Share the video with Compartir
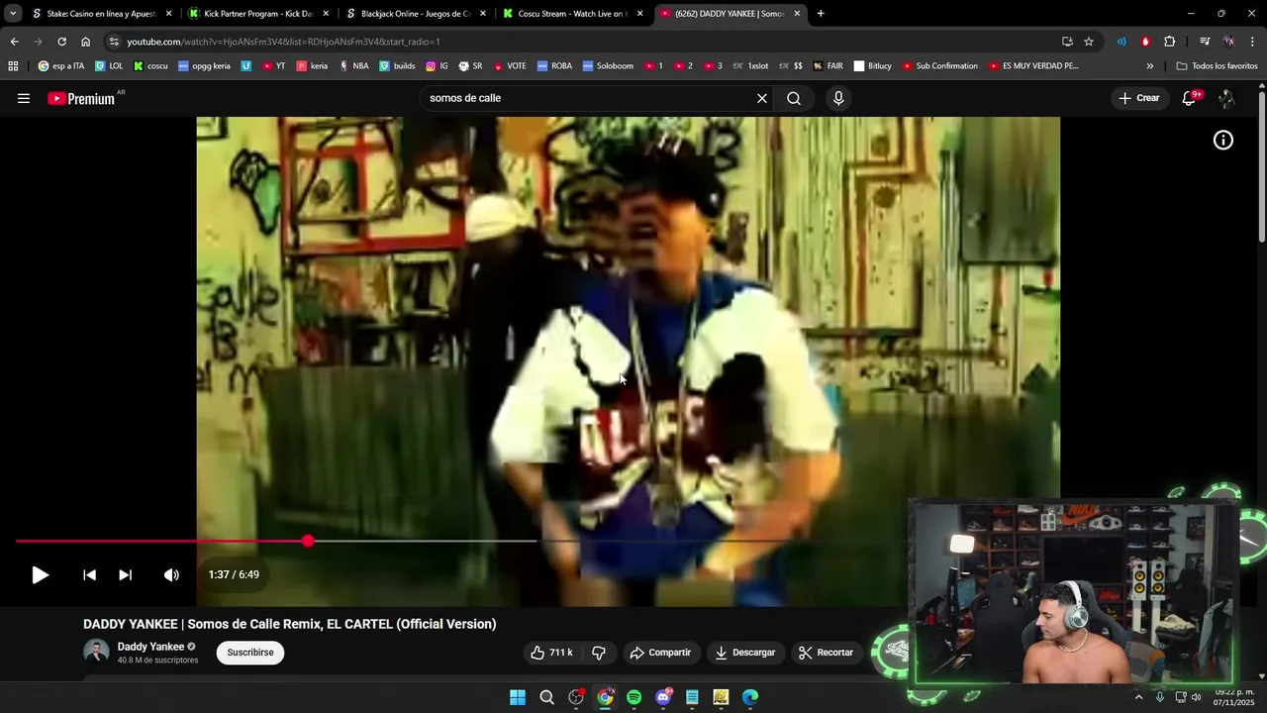Screen dimensions: 1267x713 tap(660, 653)
